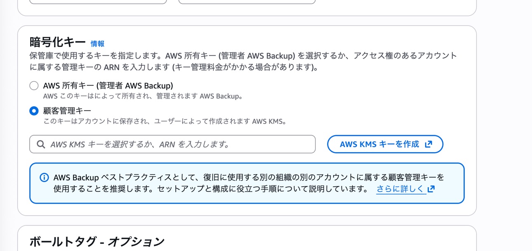
Task: Click the left partially visible field at top
Action: 98,2
